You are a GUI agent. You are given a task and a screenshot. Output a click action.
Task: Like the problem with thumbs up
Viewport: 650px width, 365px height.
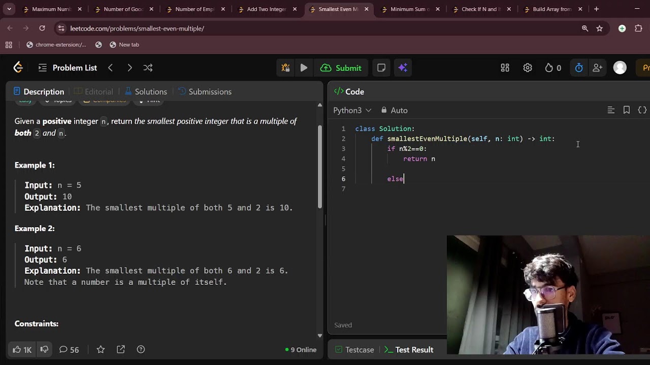(22, 350)
